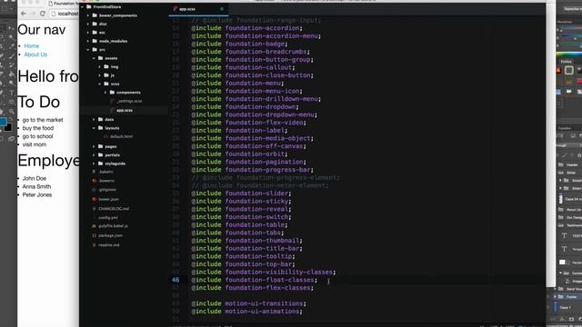Viewport: 582px width, 327px height.
Task: Click Photoshop's black background color swatch
Action: pos(8,128)
